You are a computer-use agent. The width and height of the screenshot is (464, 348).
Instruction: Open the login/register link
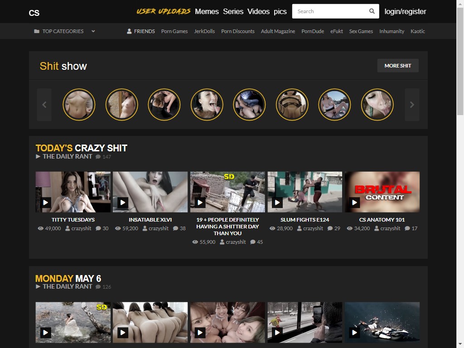pyautogui.click(x=405, y=11)
